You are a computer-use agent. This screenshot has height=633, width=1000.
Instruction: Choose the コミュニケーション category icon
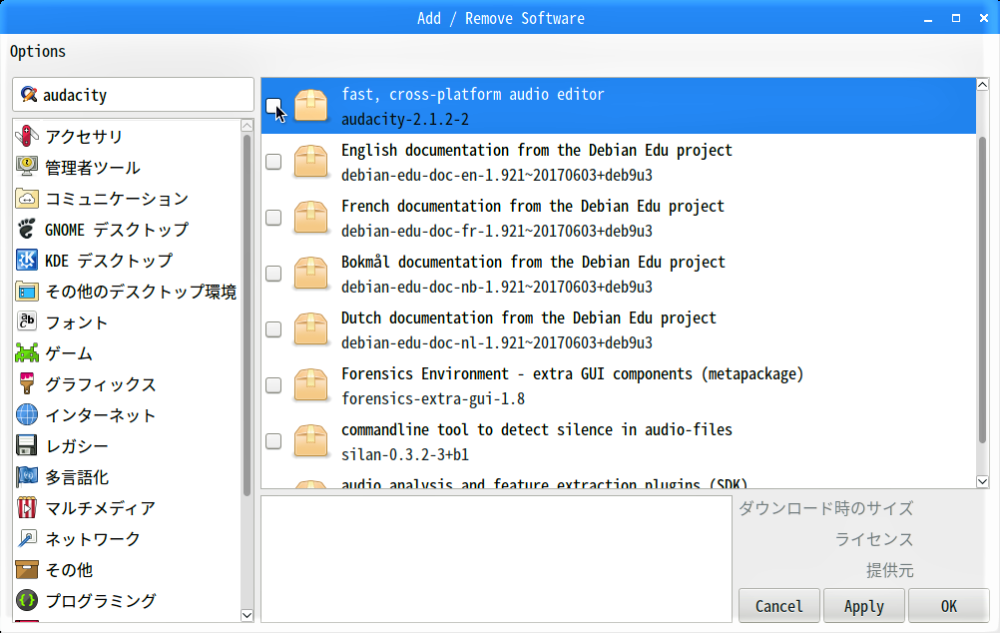pos(27,198)
